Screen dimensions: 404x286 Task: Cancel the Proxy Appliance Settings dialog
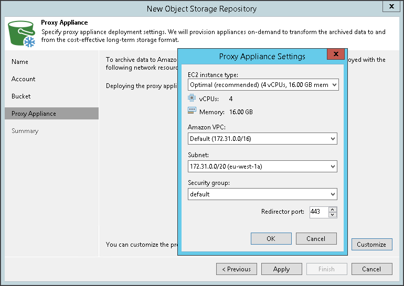coord(316,238)
